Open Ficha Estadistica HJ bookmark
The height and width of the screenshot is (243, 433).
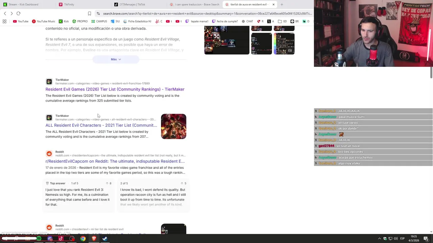[x=137, y=21]
